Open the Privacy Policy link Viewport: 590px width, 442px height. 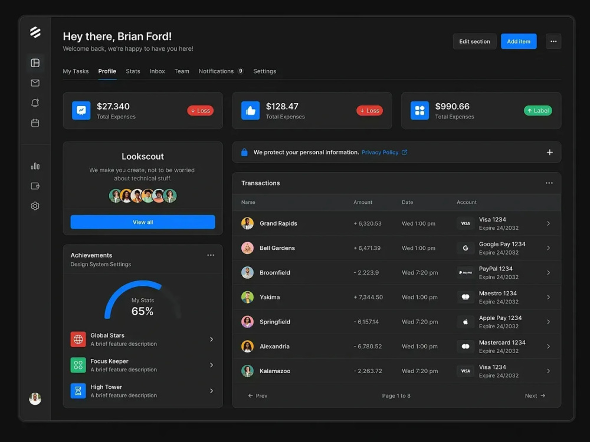click(379, 152)
